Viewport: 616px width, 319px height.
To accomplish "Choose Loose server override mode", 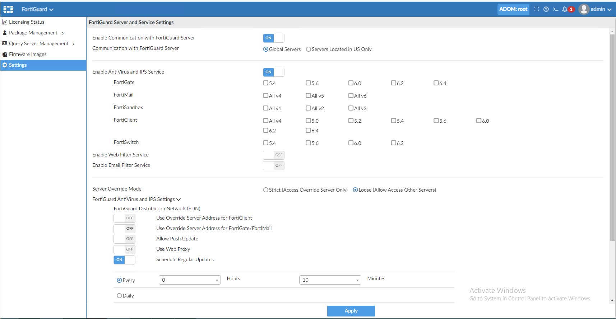I will pyautogui.click(x=355, y=190).
